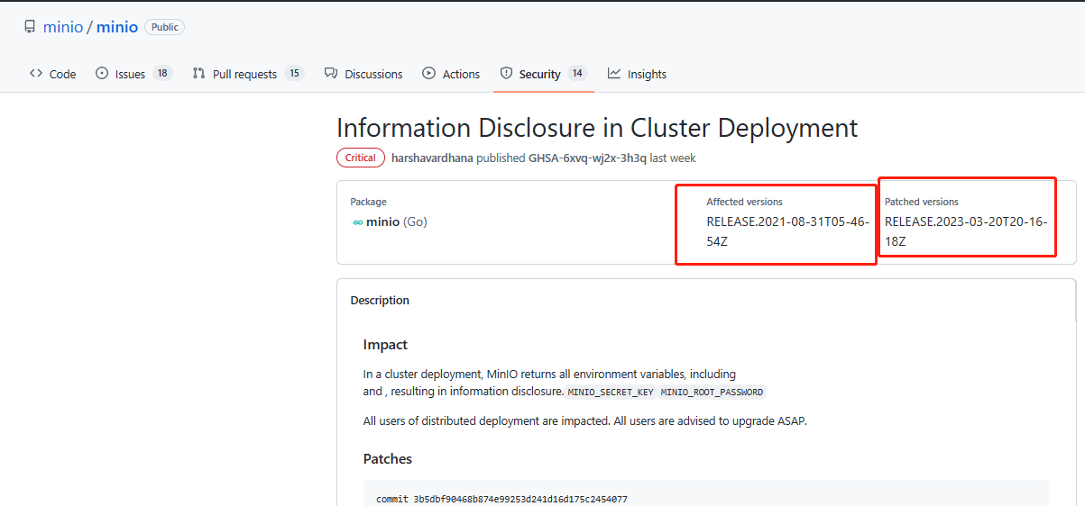Click the Impact heading
The width and height of the screenshot is (1085, 506).
[385, 345]
